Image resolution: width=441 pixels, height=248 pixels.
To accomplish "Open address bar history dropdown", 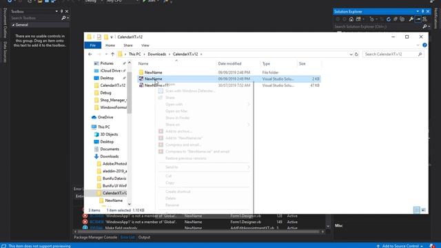I will click(351, 54).
